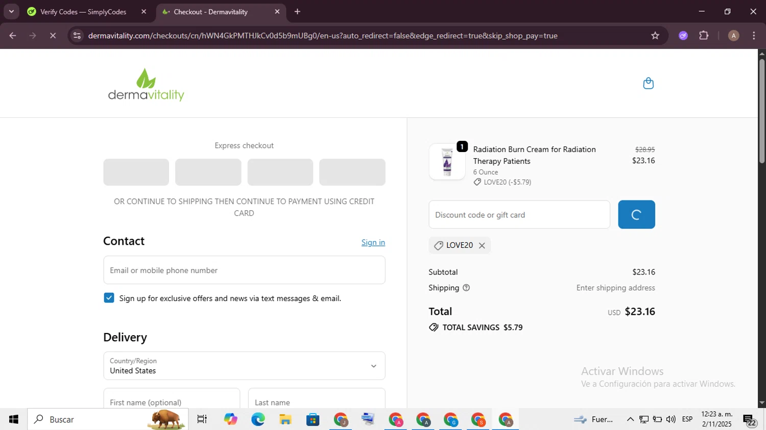Uncheck the exclusive offers sign-up checkbox
The height and width of the screenshot is (430, 766).
pos(109,298)
